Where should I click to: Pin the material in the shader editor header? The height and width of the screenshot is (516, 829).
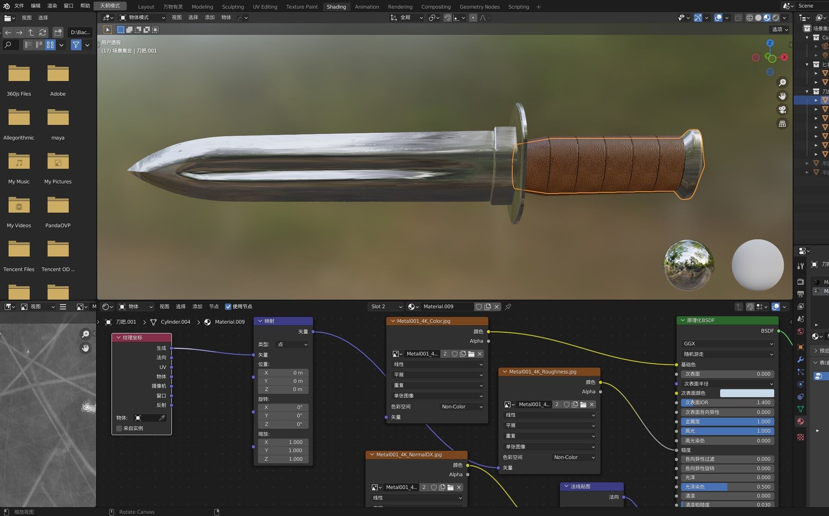tap(508, 306)
